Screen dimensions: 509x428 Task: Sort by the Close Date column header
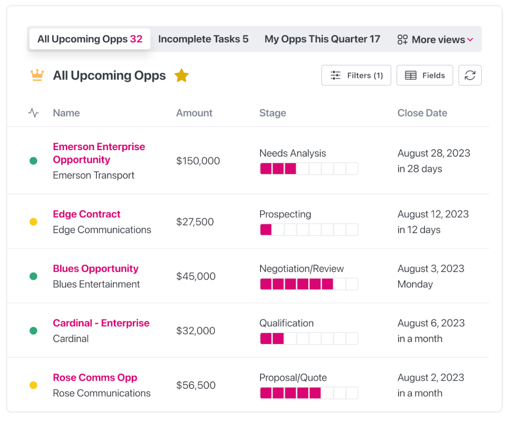click(x=423, y=113)
